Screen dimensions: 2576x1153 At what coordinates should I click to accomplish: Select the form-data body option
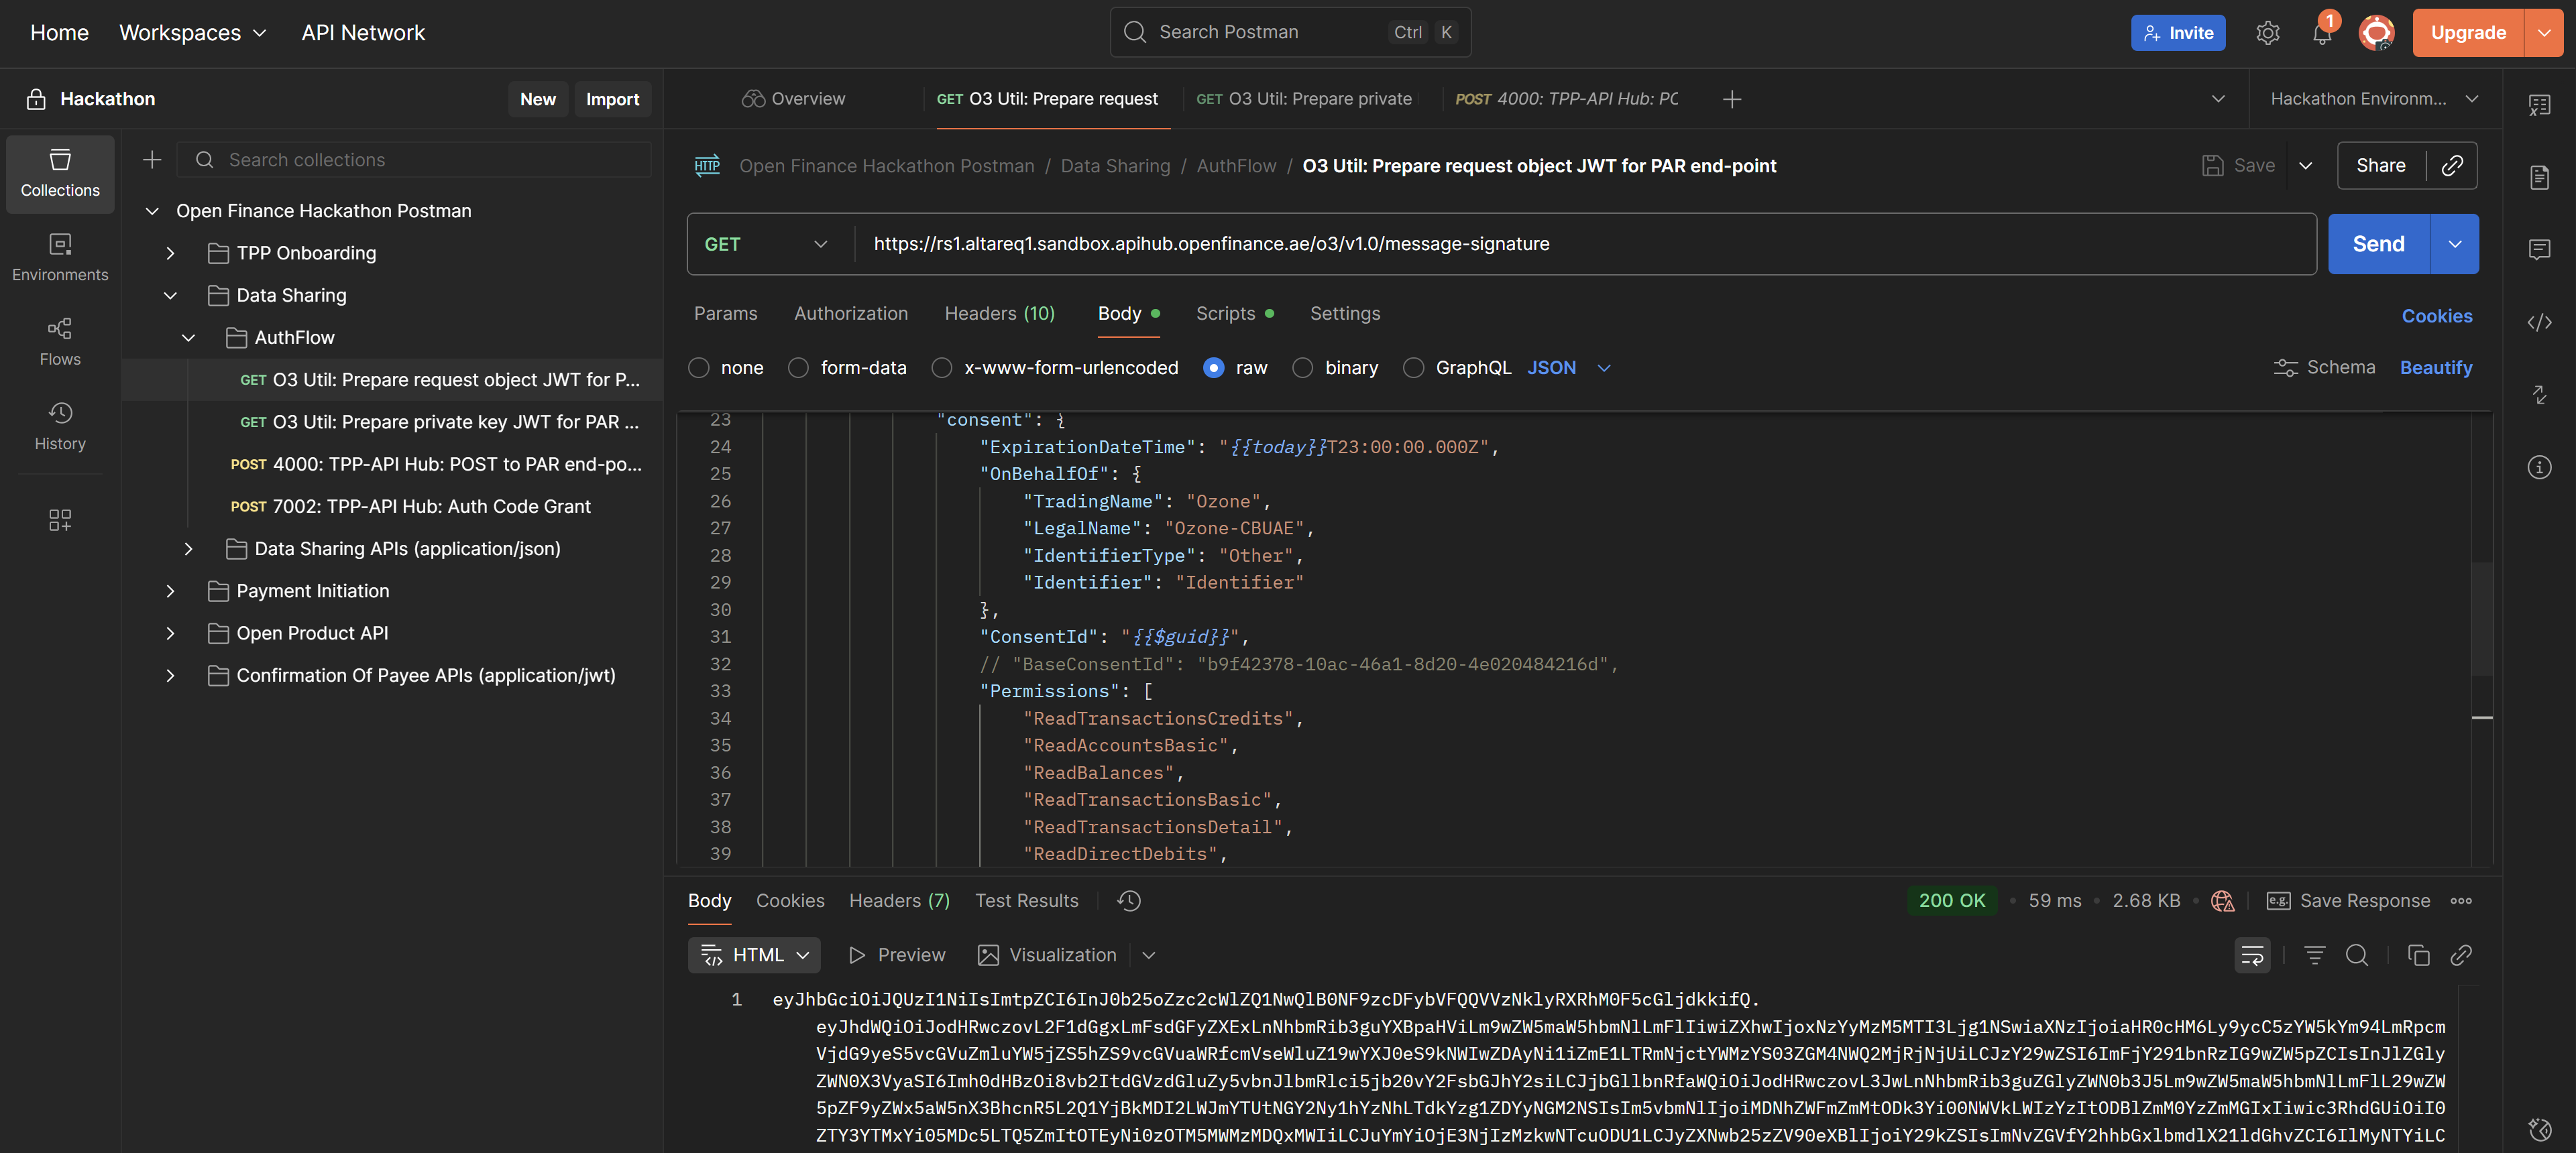pyautogui.click(x=798, y=367)
